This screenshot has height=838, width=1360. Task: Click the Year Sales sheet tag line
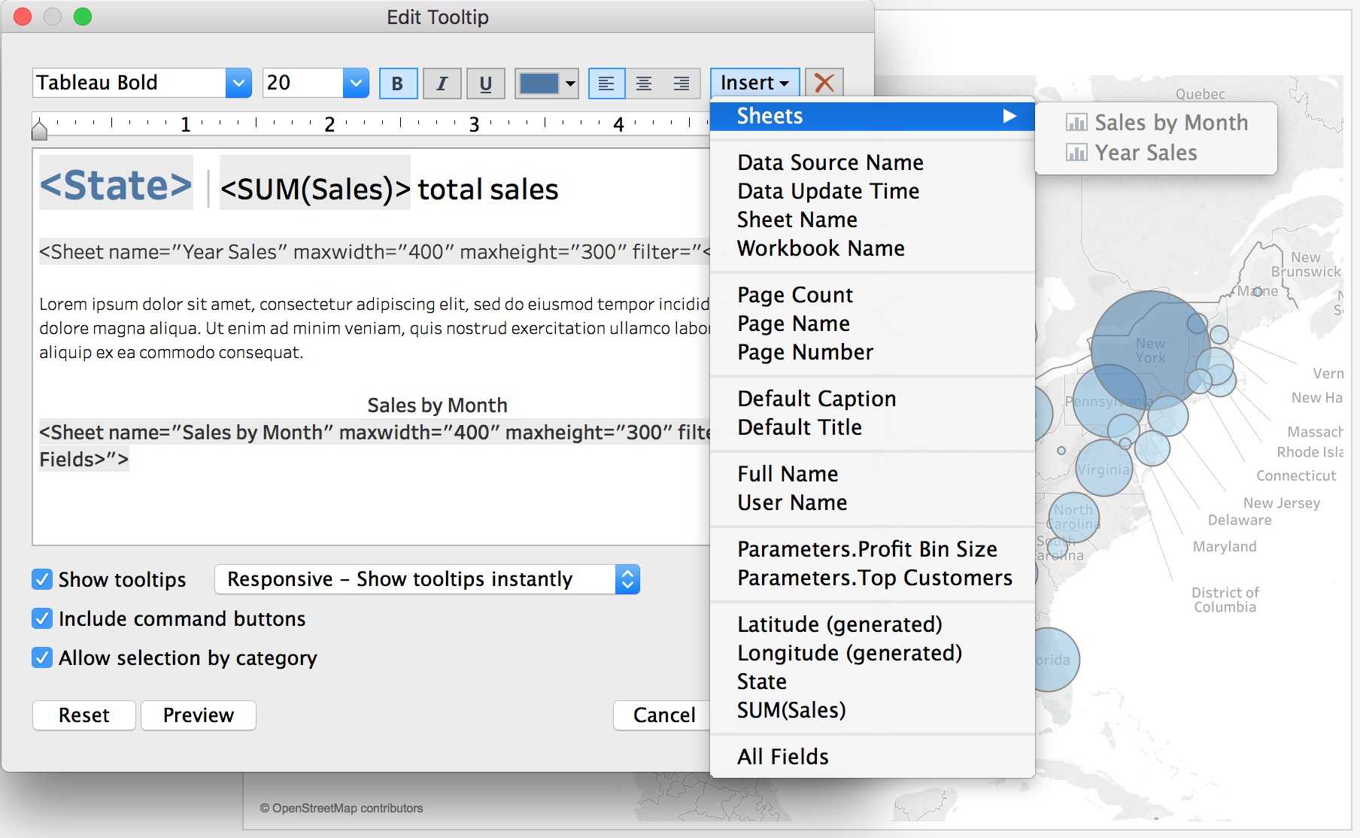(374, 252)
